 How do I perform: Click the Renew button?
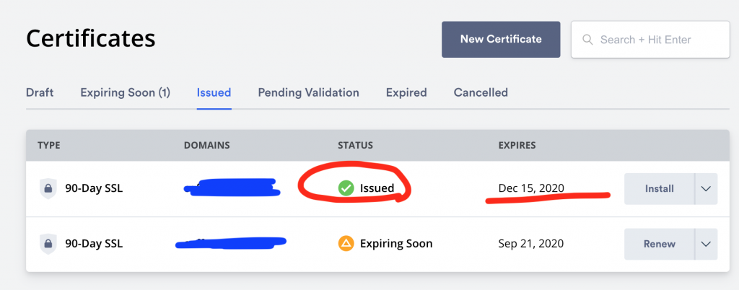660,244
